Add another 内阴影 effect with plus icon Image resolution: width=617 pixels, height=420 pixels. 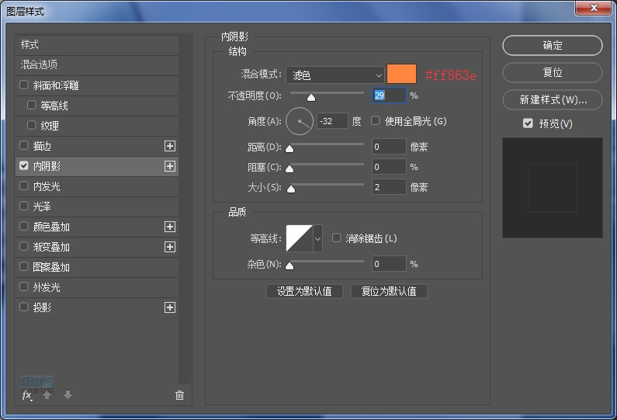pyautogui.click(x=170, y=166)
